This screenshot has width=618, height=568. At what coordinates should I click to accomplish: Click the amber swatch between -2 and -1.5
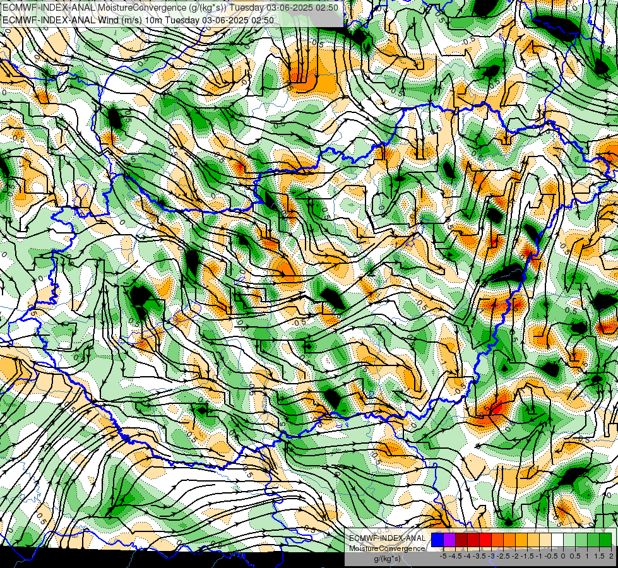521,540
